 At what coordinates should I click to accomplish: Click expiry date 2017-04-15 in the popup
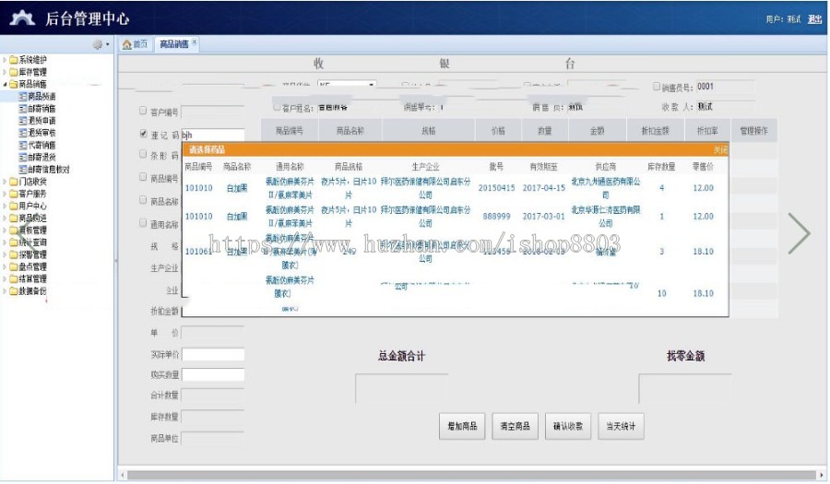(543, 188)
